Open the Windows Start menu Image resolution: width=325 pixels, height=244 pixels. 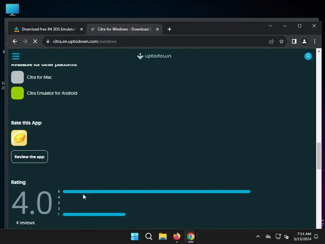pos(135,236)
